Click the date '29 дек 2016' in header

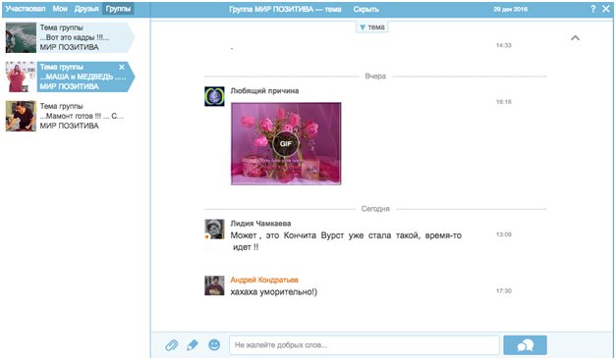(x=510, y=9)
